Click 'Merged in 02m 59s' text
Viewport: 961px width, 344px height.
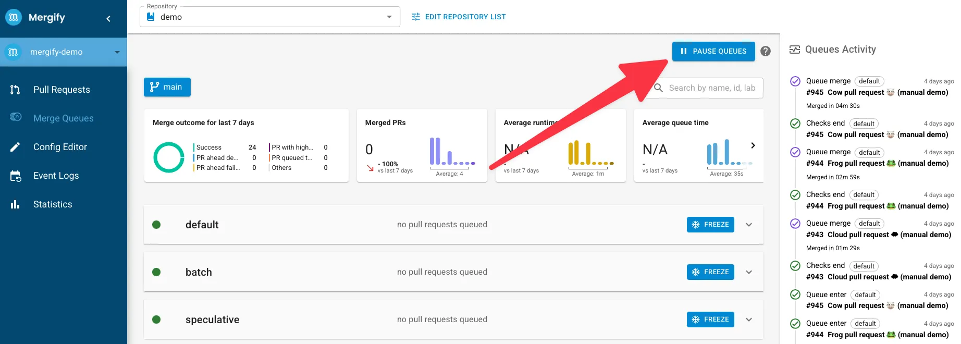click(833, 177)
